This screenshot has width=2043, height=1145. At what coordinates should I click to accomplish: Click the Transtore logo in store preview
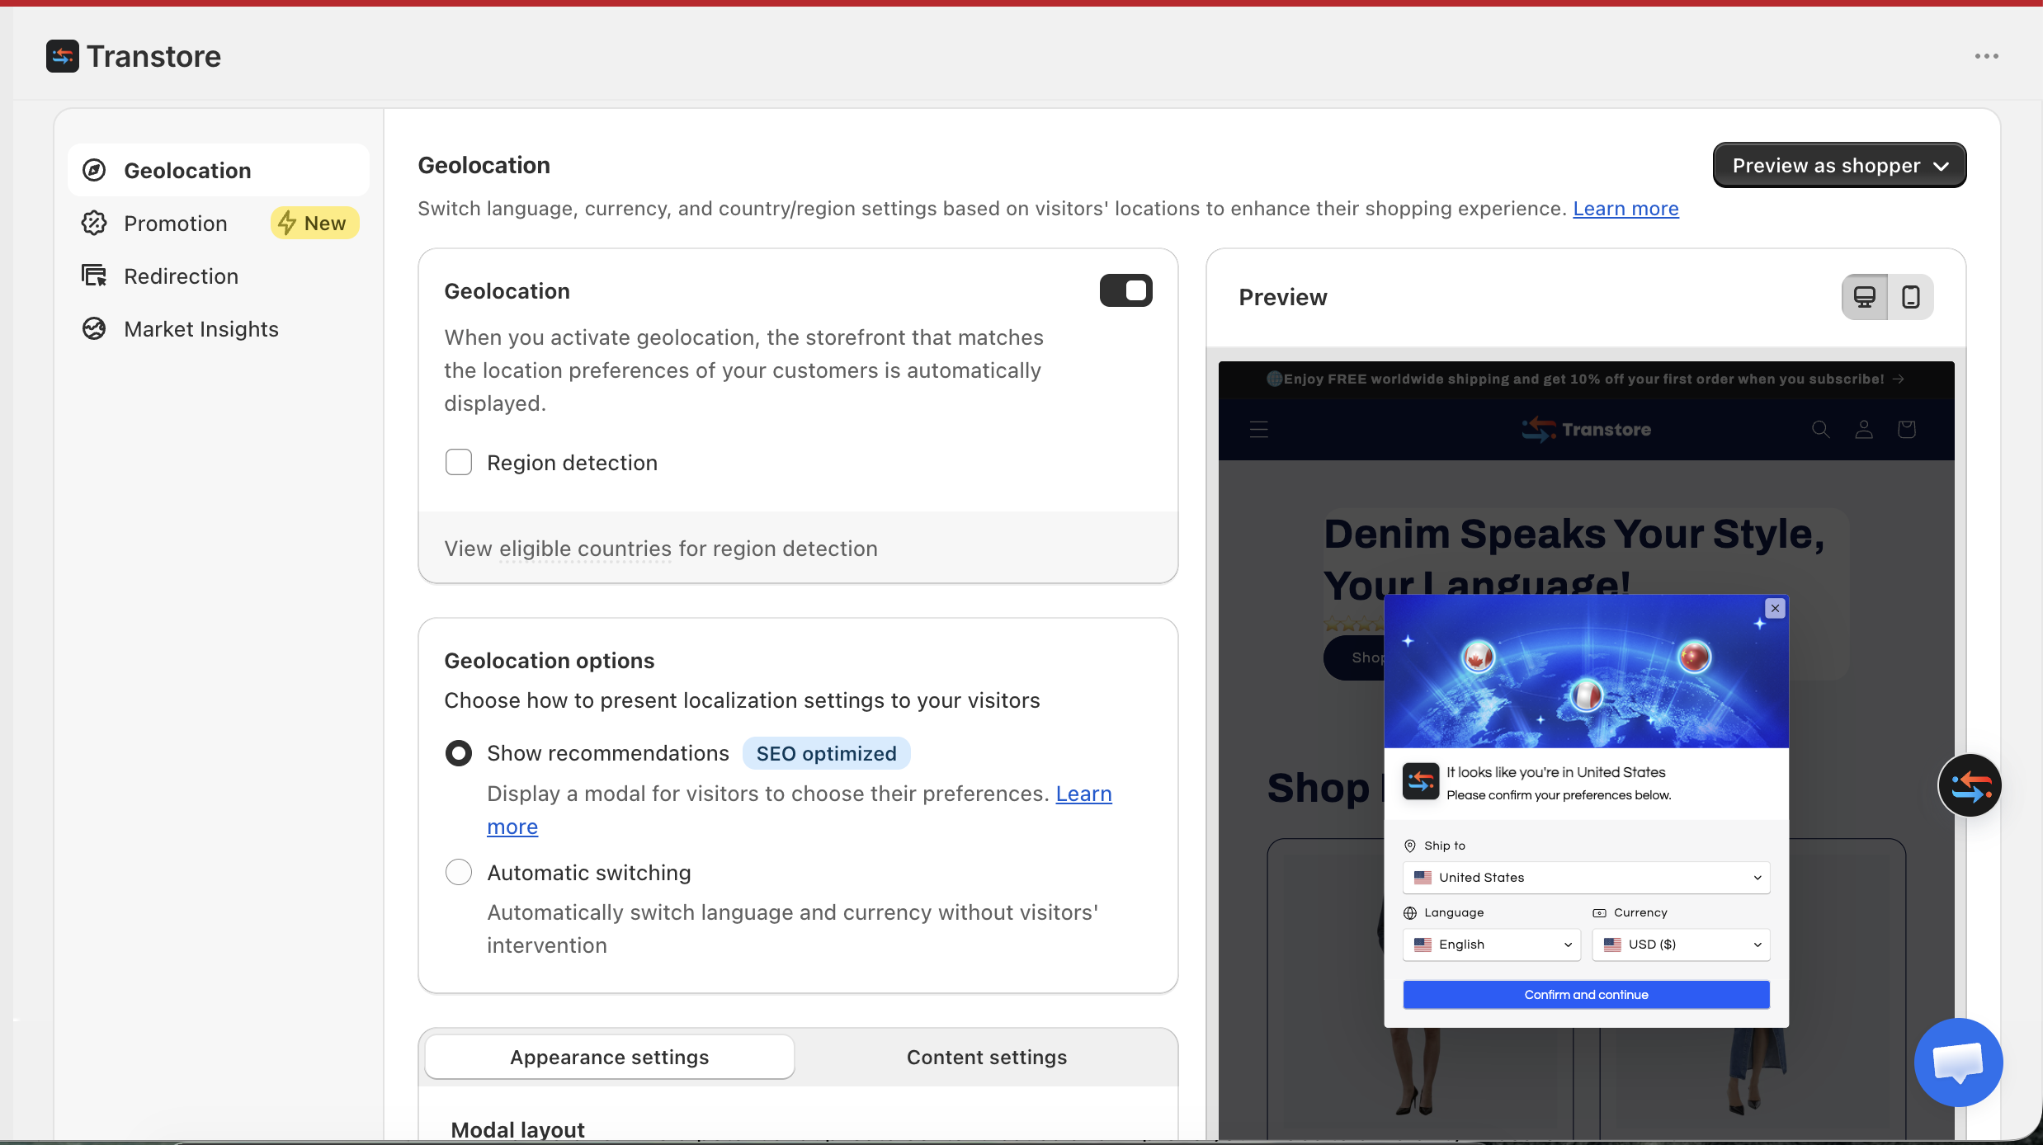(1586, 429)
